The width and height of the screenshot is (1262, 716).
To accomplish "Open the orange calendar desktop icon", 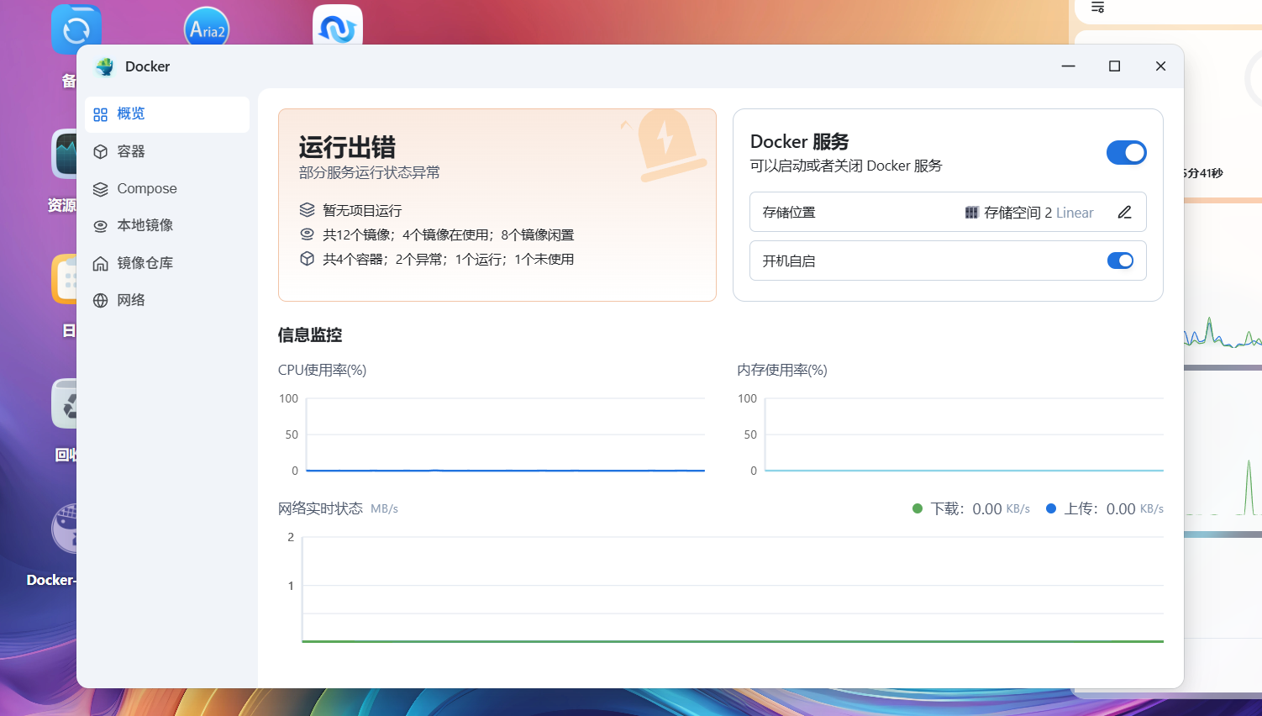I will [65, 278].
